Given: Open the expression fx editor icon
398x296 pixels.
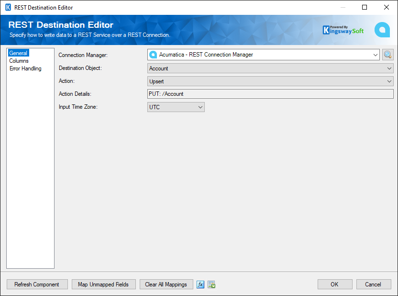Looking at the screenshot, I should click(x=200, y=285).
